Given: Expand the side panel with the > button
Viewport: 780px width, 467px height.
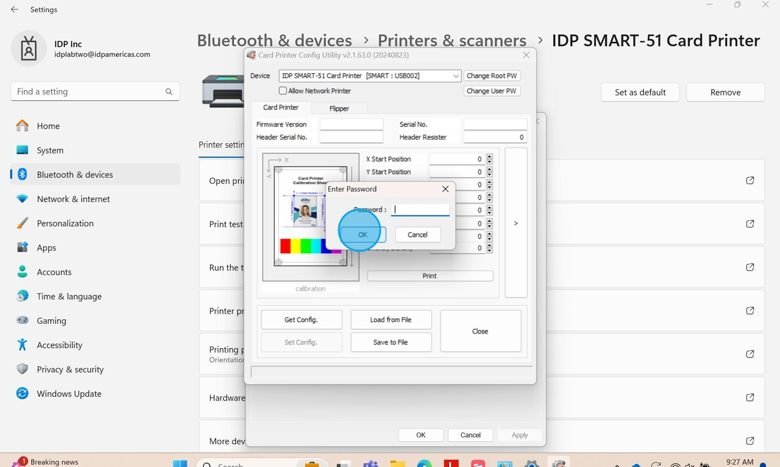Looking at the screenshot, I should point(516,223).
